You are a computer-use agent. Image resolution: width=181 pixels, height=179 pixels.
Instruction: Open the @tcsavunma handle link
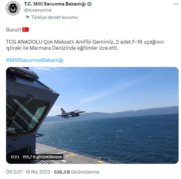38,10
